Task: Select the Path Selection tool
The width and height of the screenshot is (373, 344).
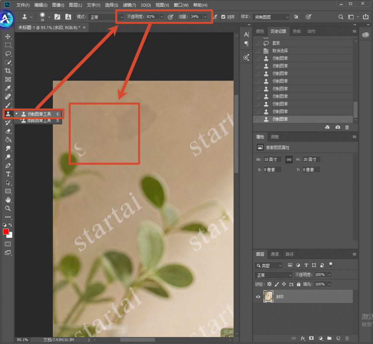Action: click(x=8, y=183)
